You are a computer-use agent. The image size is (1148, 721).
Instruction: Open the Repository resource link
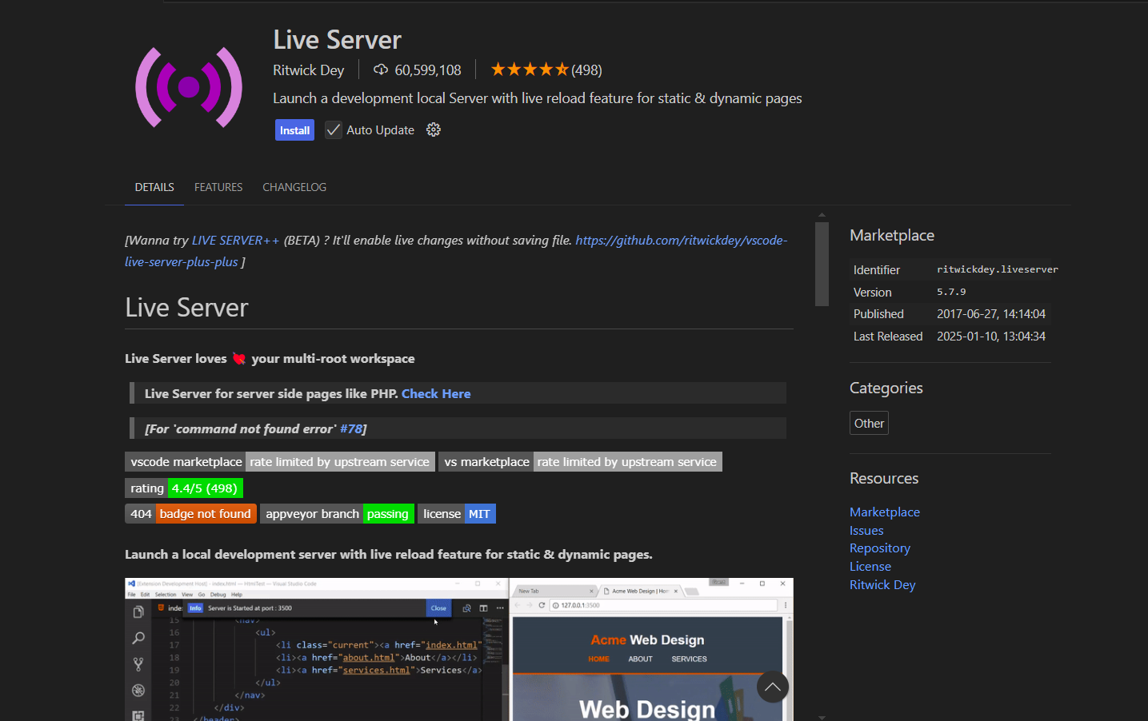(880, 548)
